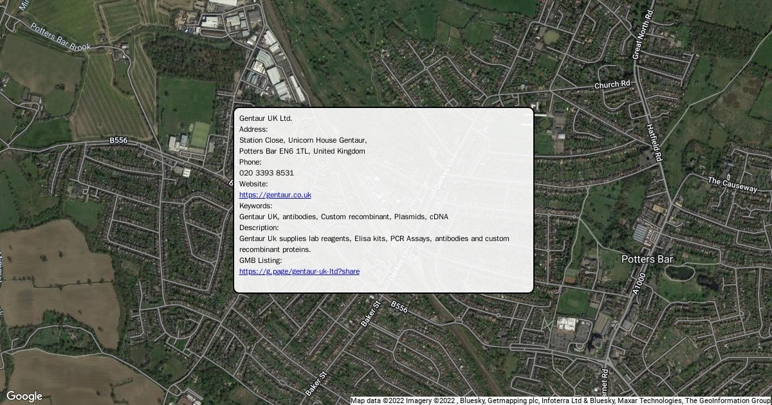Open the https://gentaur.co.uk website link
The width and height of the screenshot is (772, 405).
pos(275,195)
